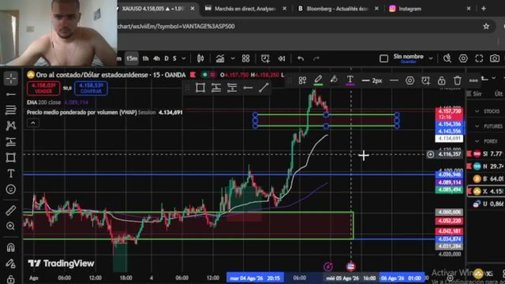The image size is (505, 284).
Task: Click the red VENDER sell button
Action: tap(43, 88)
